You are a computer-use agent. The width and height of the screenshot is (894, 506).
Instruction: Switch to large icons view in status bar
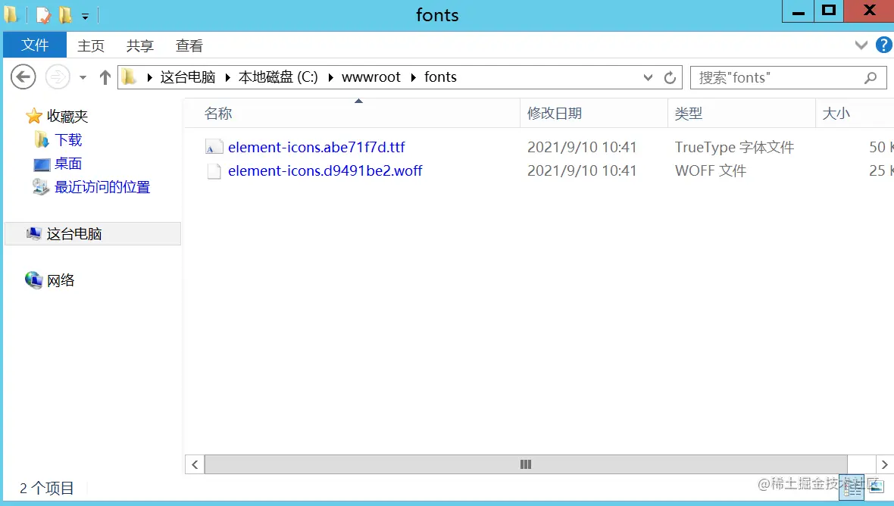click(876, 486)
